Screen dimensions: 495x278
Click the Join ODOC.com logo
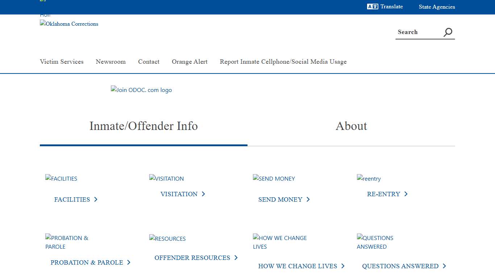tap(141, 90)
